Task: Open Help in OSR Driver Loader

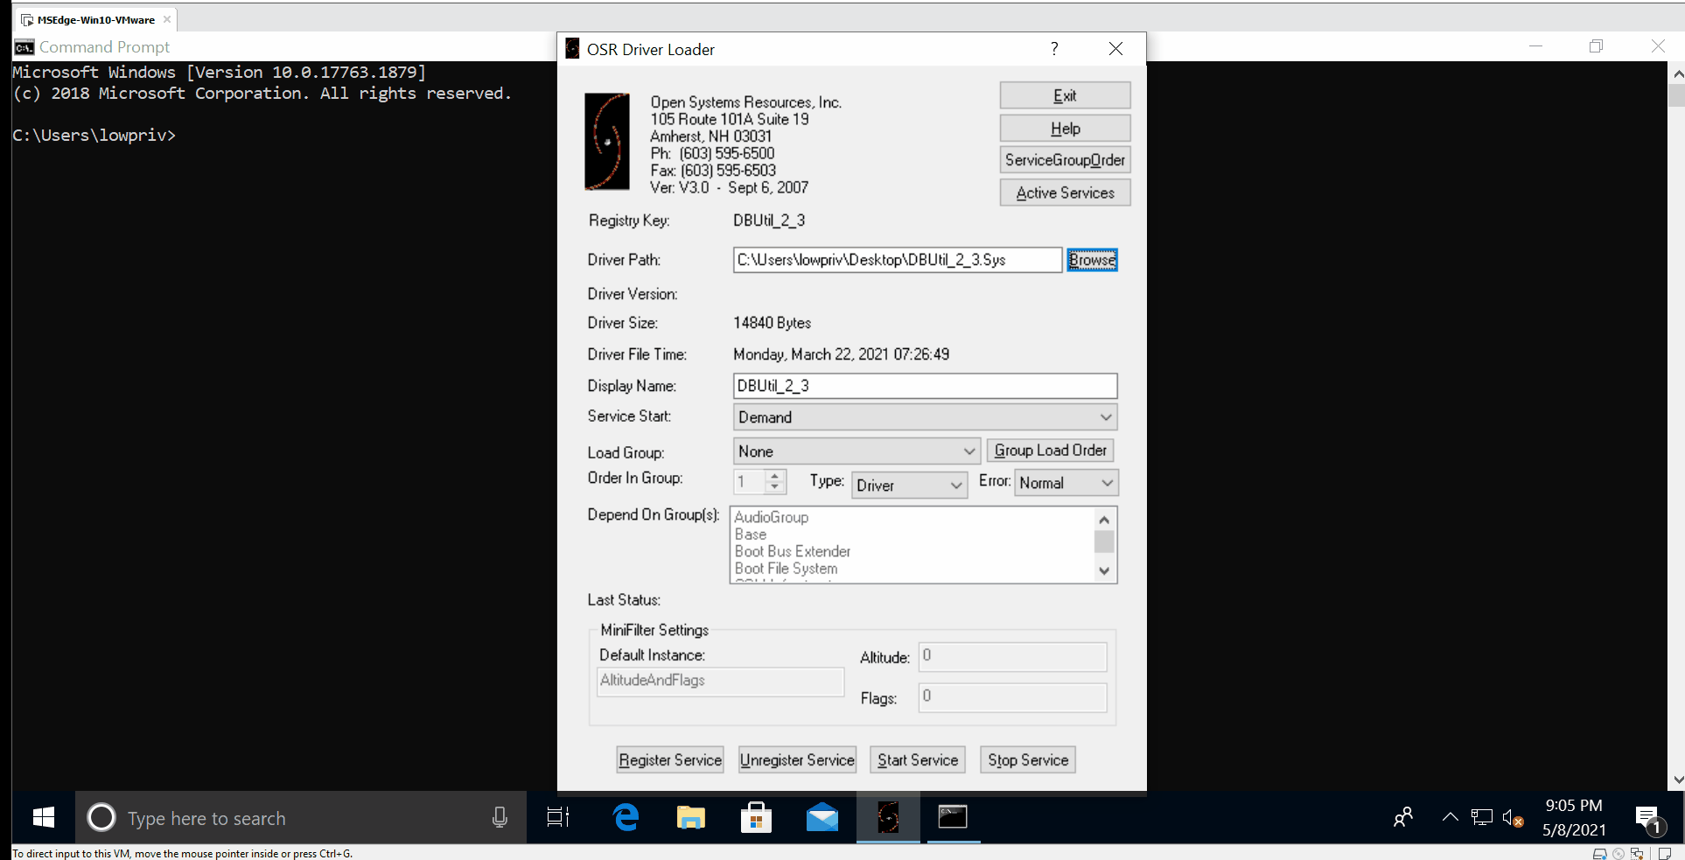Action: (x=1065, y=129)
